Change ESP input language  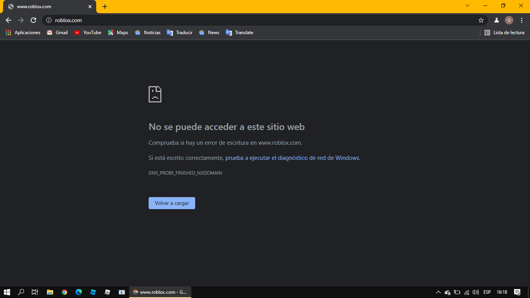tap(487, 292)
